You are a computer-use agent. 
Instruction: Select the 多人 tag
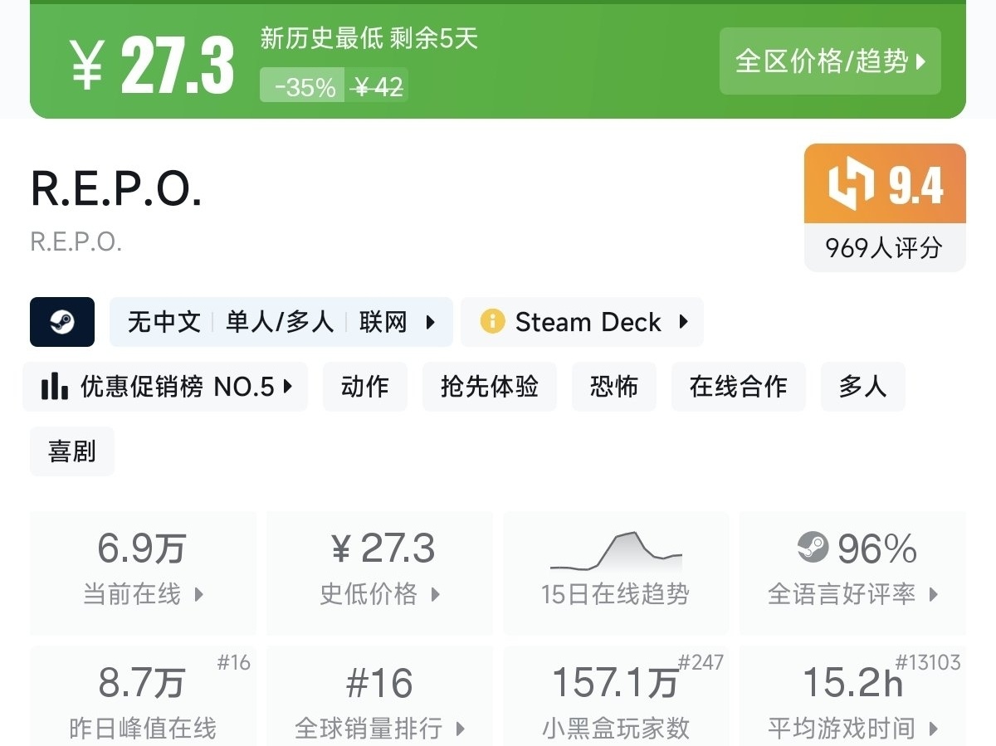coord(862,387)
